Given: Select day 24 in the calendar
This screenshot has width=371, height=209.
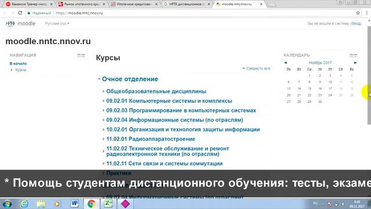Looking at the screenshot, I should click(x=330, y=95).
